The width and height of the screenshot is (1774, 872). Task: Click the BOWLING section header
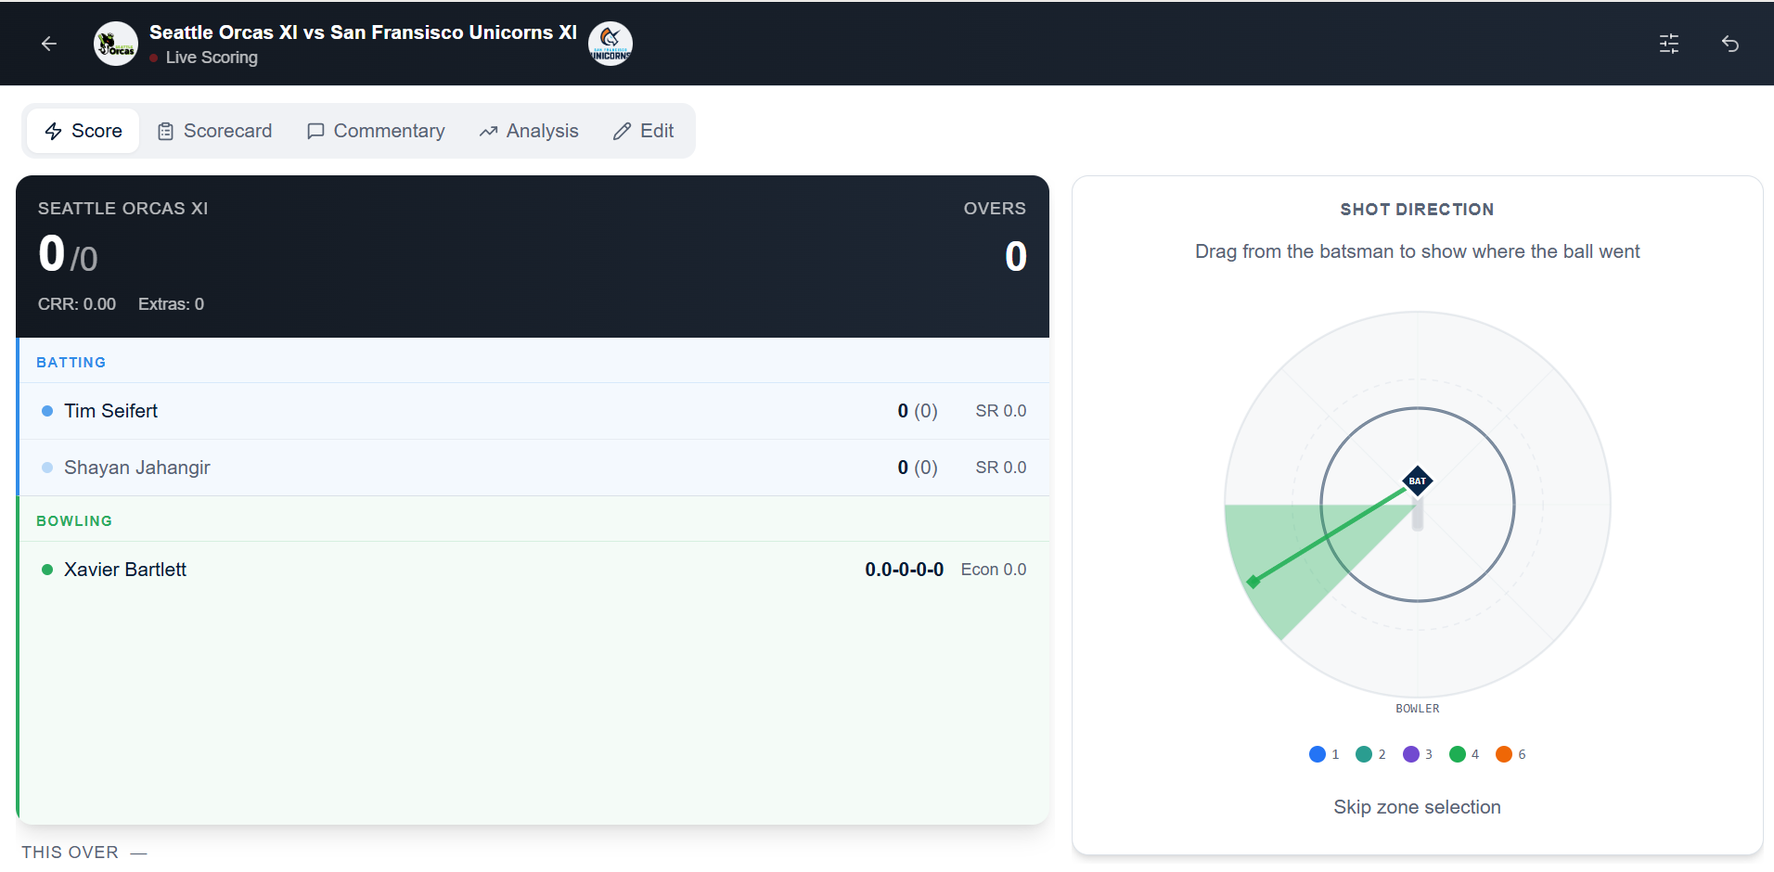click(74, 521)
